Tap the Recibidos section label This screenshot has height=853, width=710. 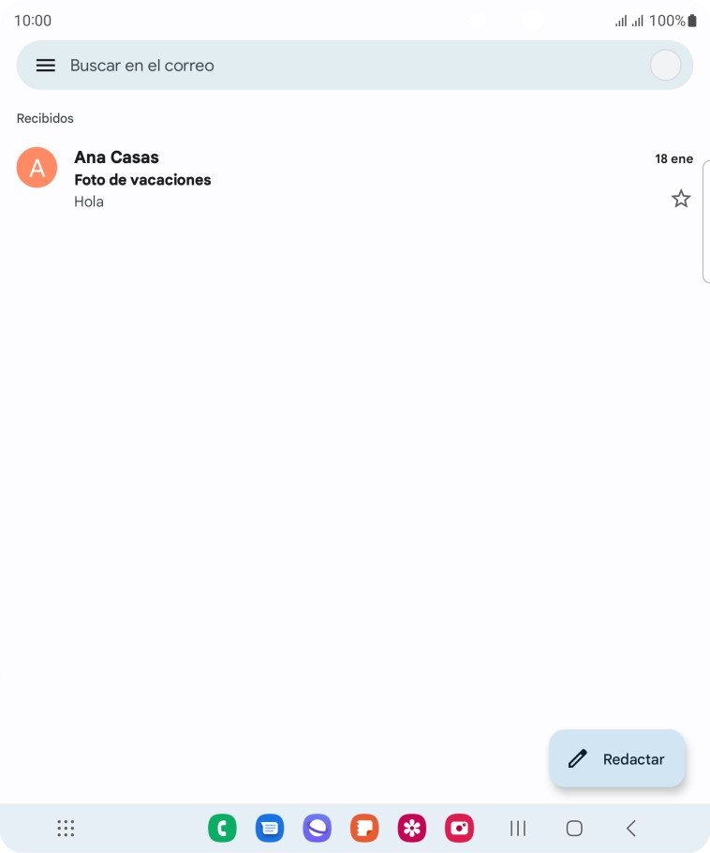(x=45, y=118)
